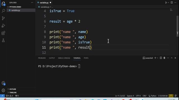Viewport: 179px width, 100px height.
Task: Click the unsaved dot on variable.py tab
Action: point(50,2)
